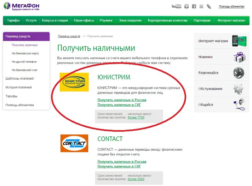Open Тарифы in the left sidebar

tap(11, 96)
